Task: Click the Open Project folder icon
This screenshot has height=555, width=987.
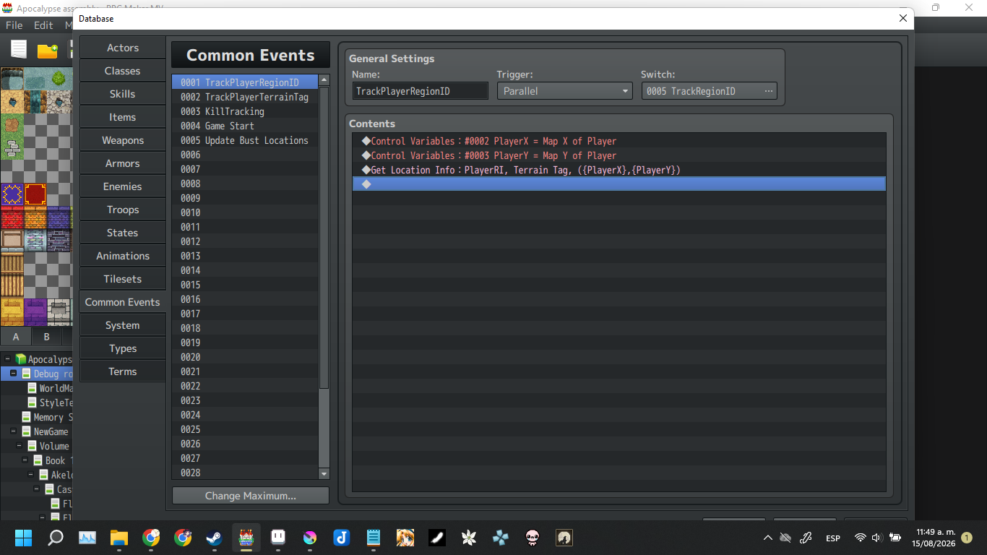Action: coord(47,50)
